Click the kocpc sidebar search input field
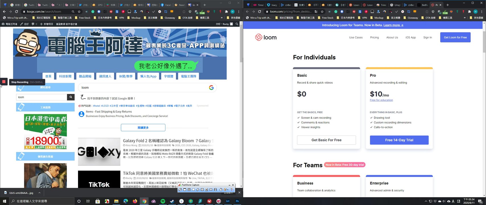This screenshot has height=205, width=486. (x=42, y=97)
